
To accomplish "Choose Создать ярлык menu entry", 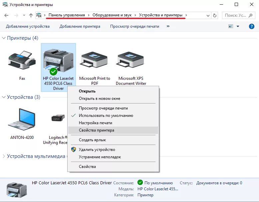I will 113,140.
